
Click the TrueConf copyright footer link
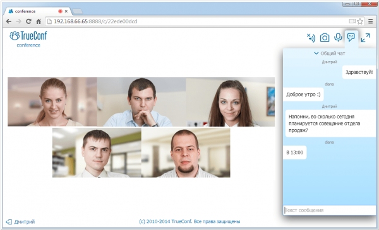coord(189,222)
